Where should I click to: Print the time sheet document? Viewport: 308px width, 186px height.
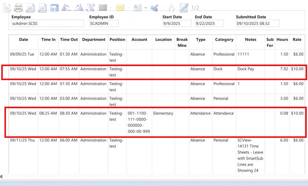click(x=18, y=8)
